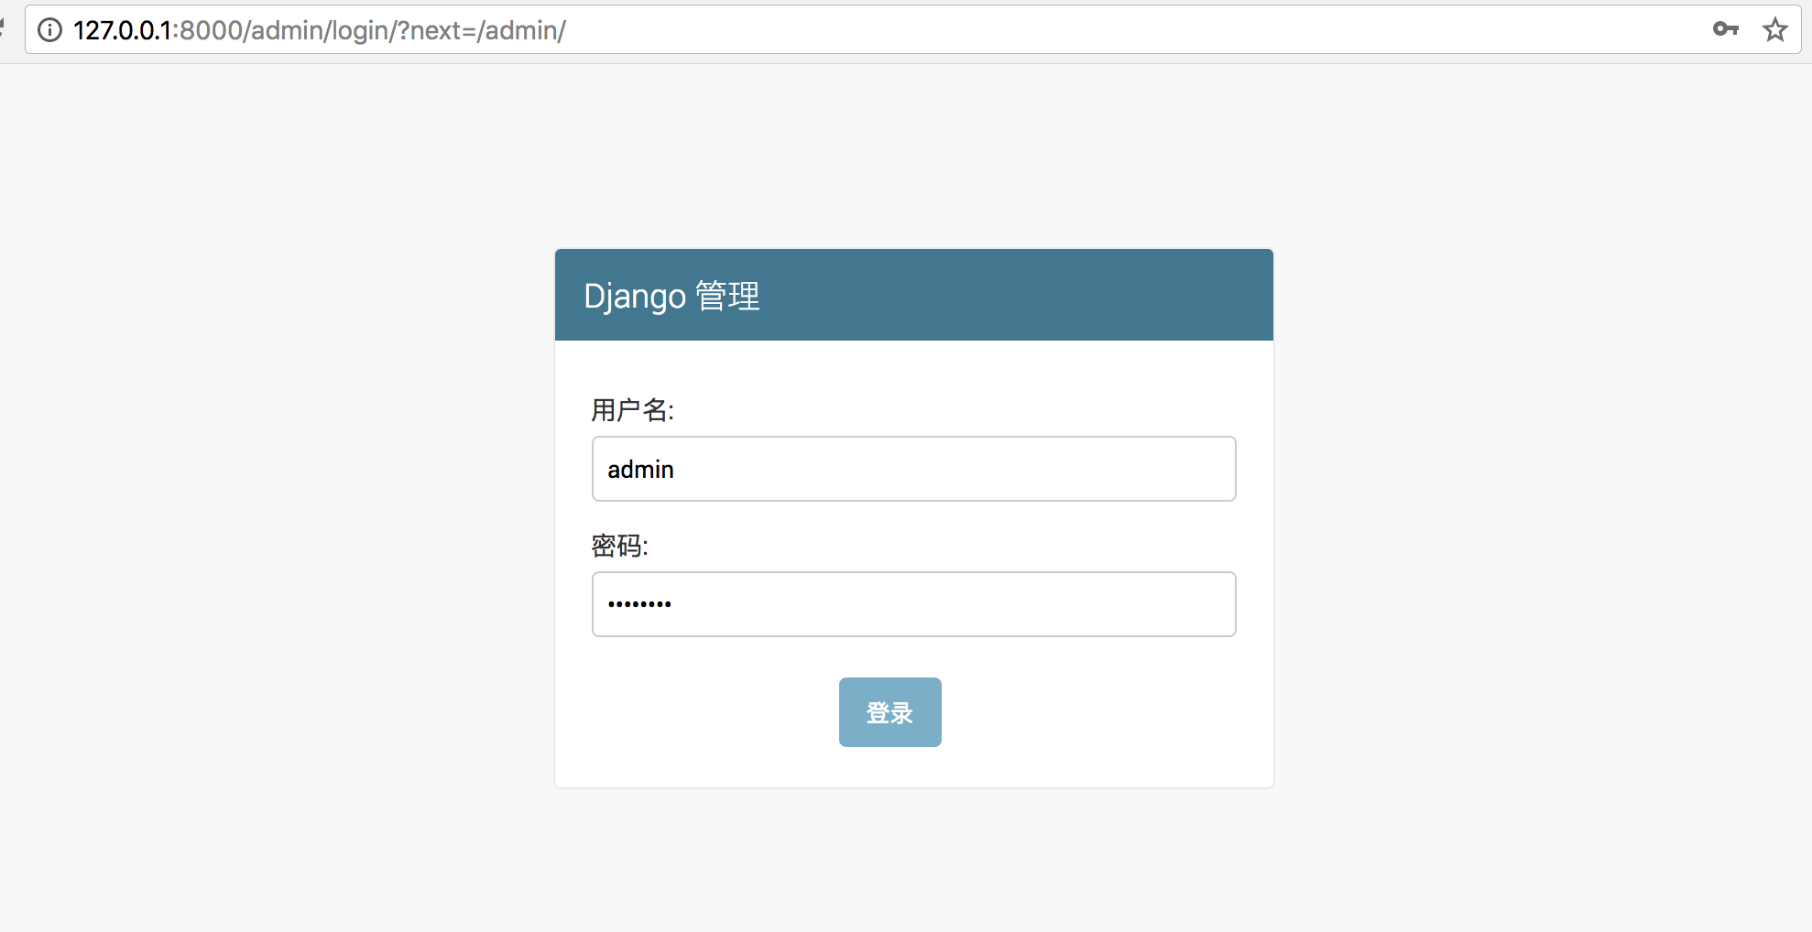Click the site information icon in address bar

49,30
